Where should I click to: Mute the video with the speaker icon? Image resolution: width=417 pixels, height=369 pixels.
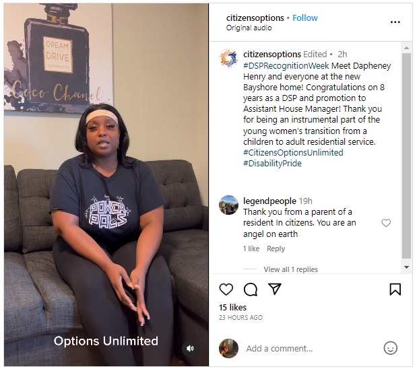(190, 348)
